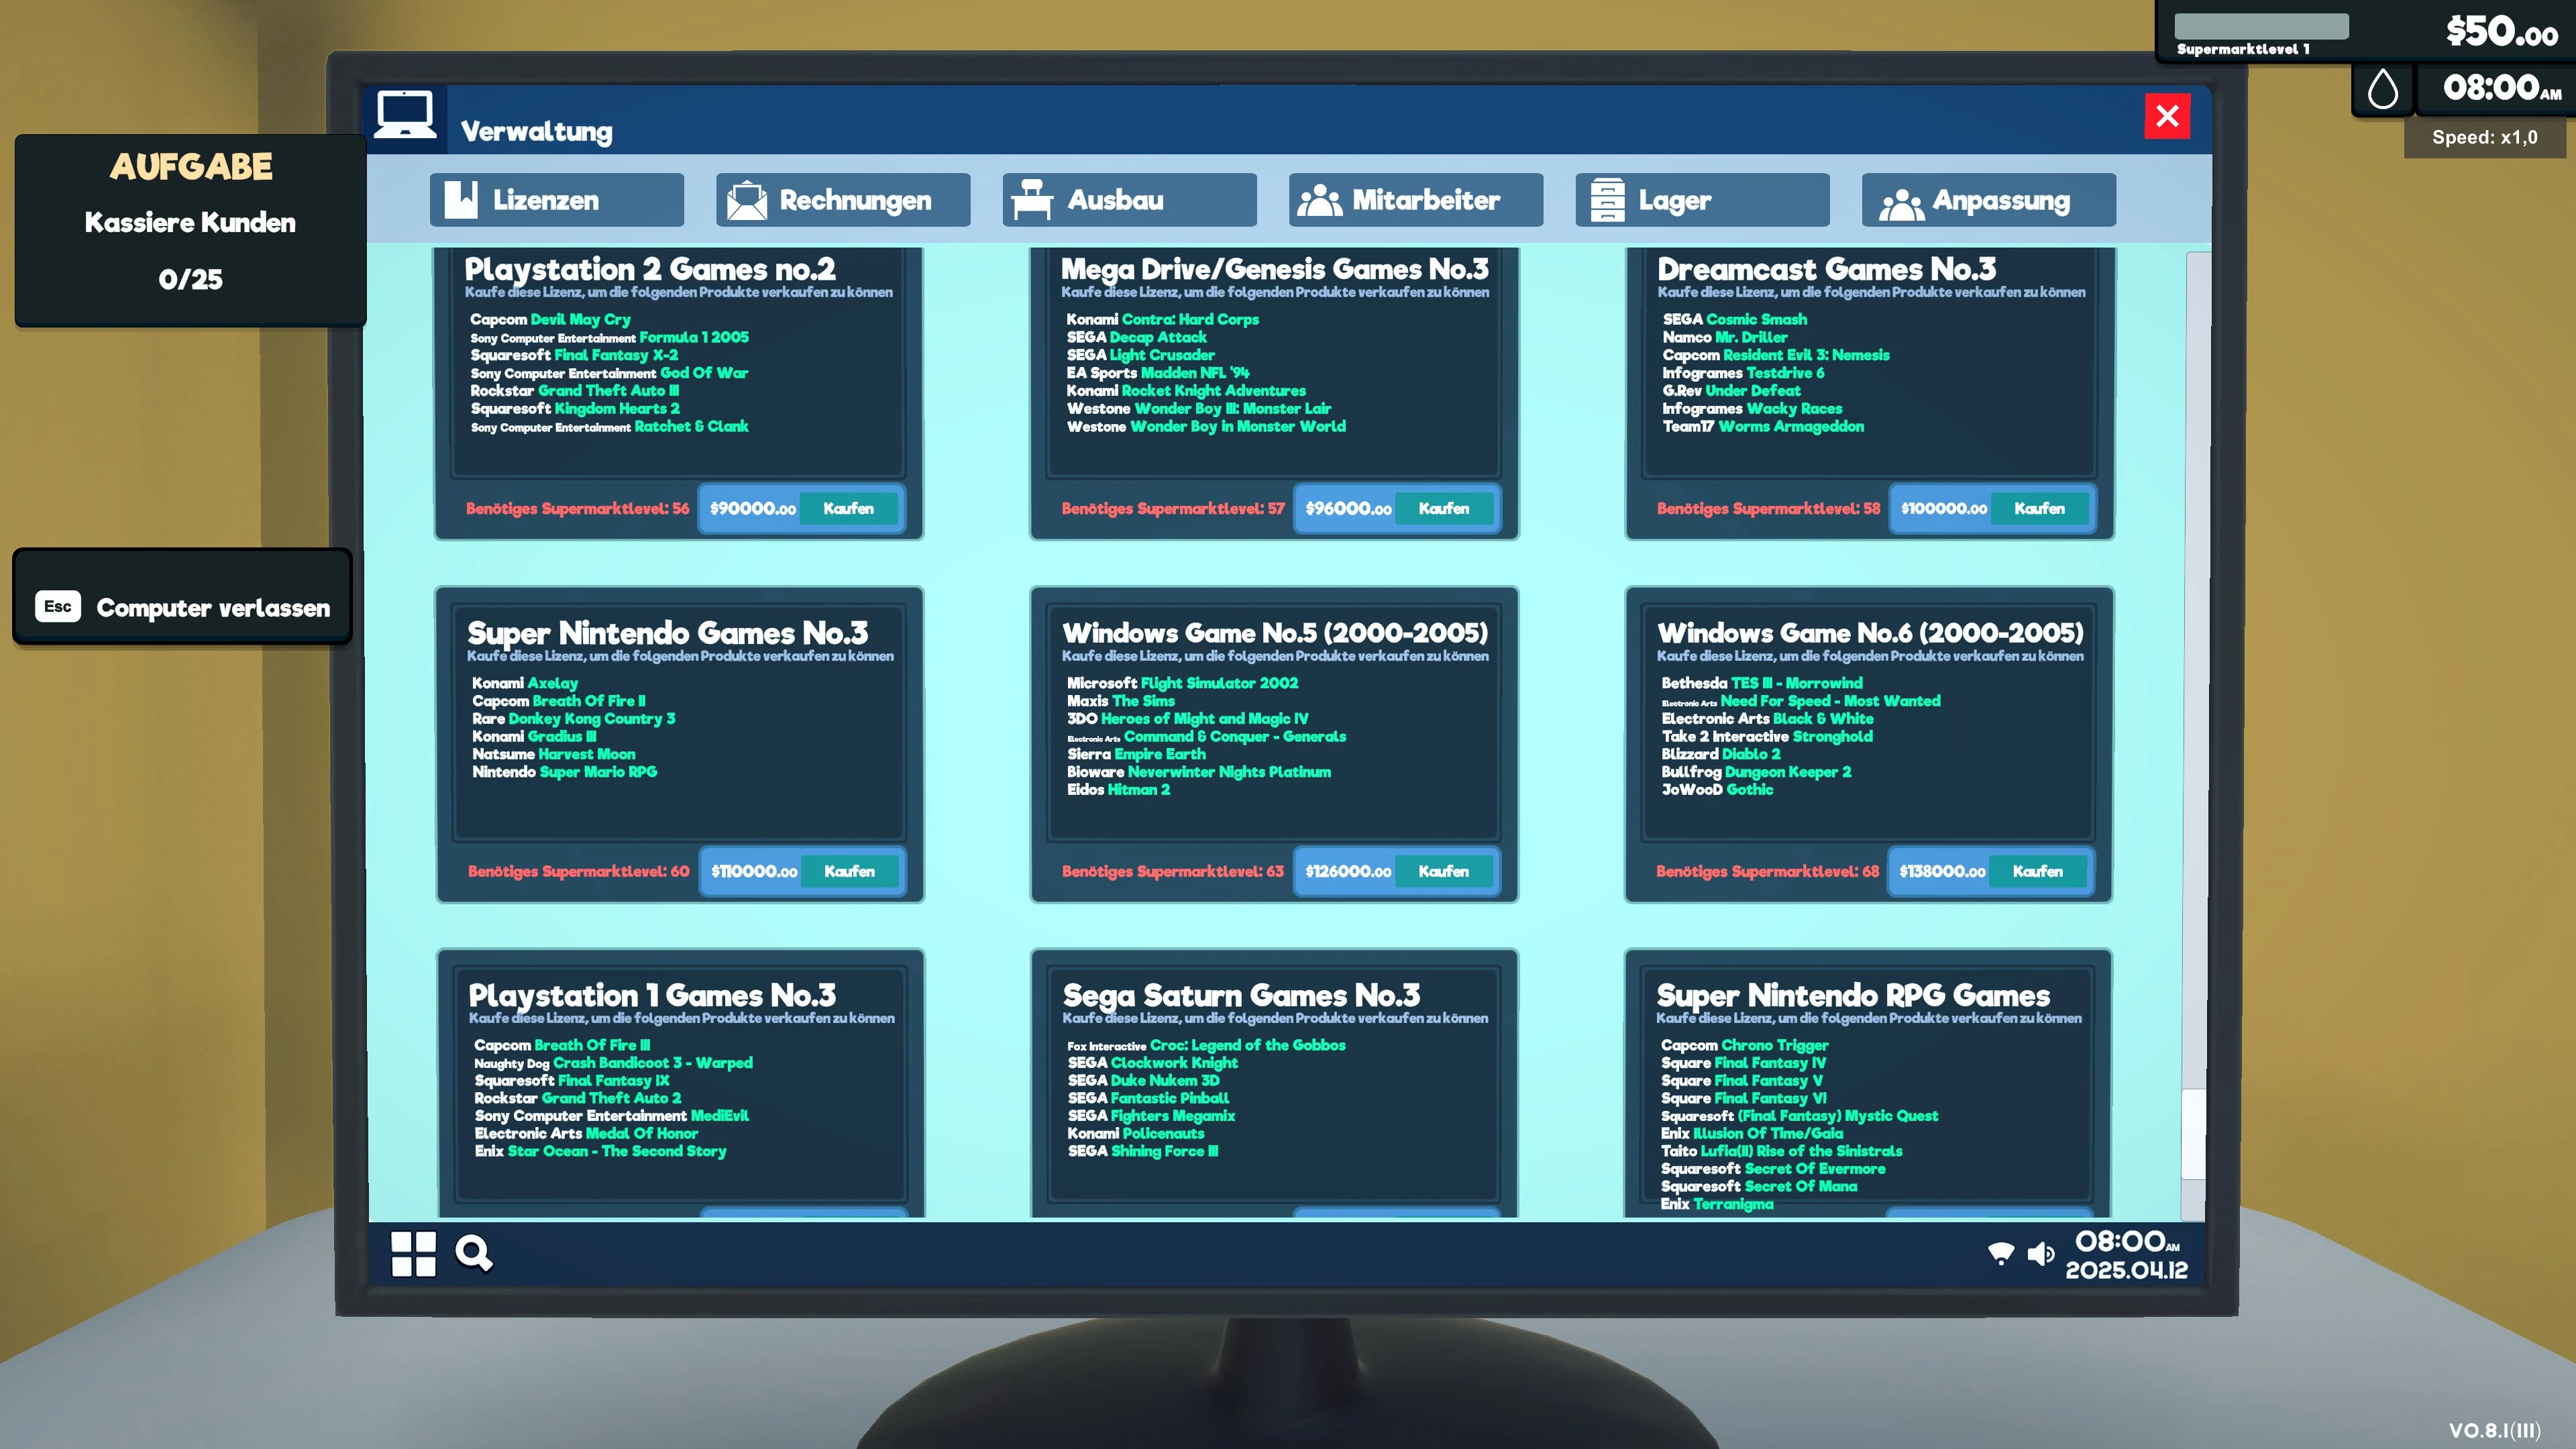Click the $100000.00 price
2576x1449 pixels.
point(1944,508)
